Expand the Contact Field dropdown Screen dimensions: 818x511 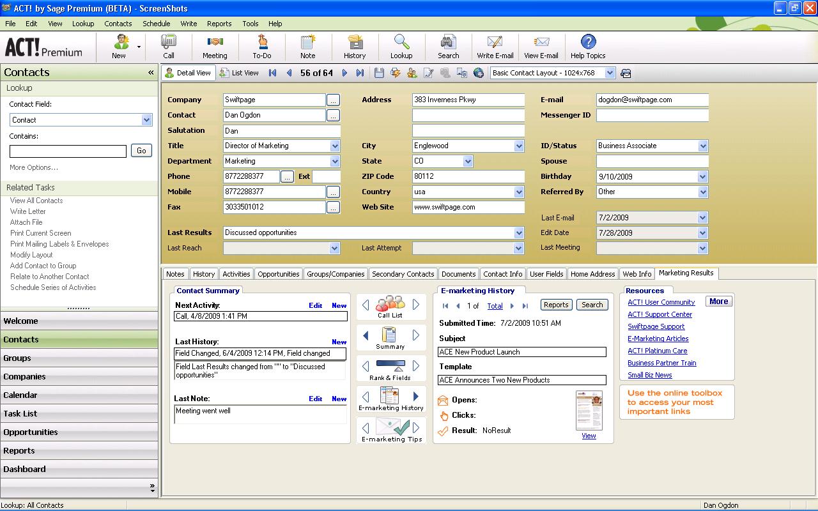146,120
